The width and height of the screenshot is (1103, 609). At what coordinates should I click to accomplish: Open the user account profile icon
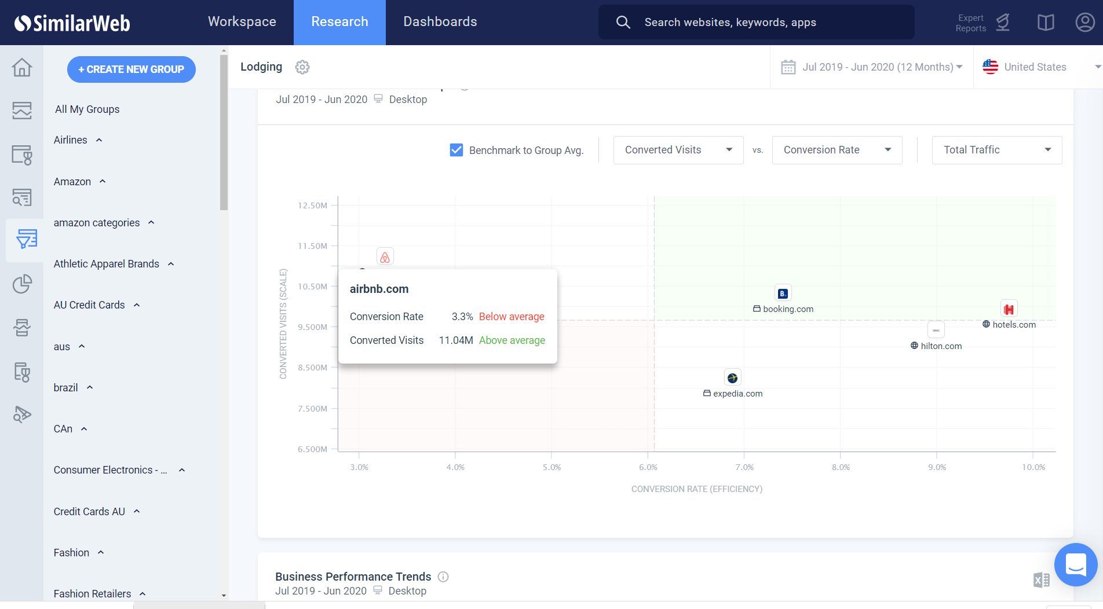click(1085, 23)
